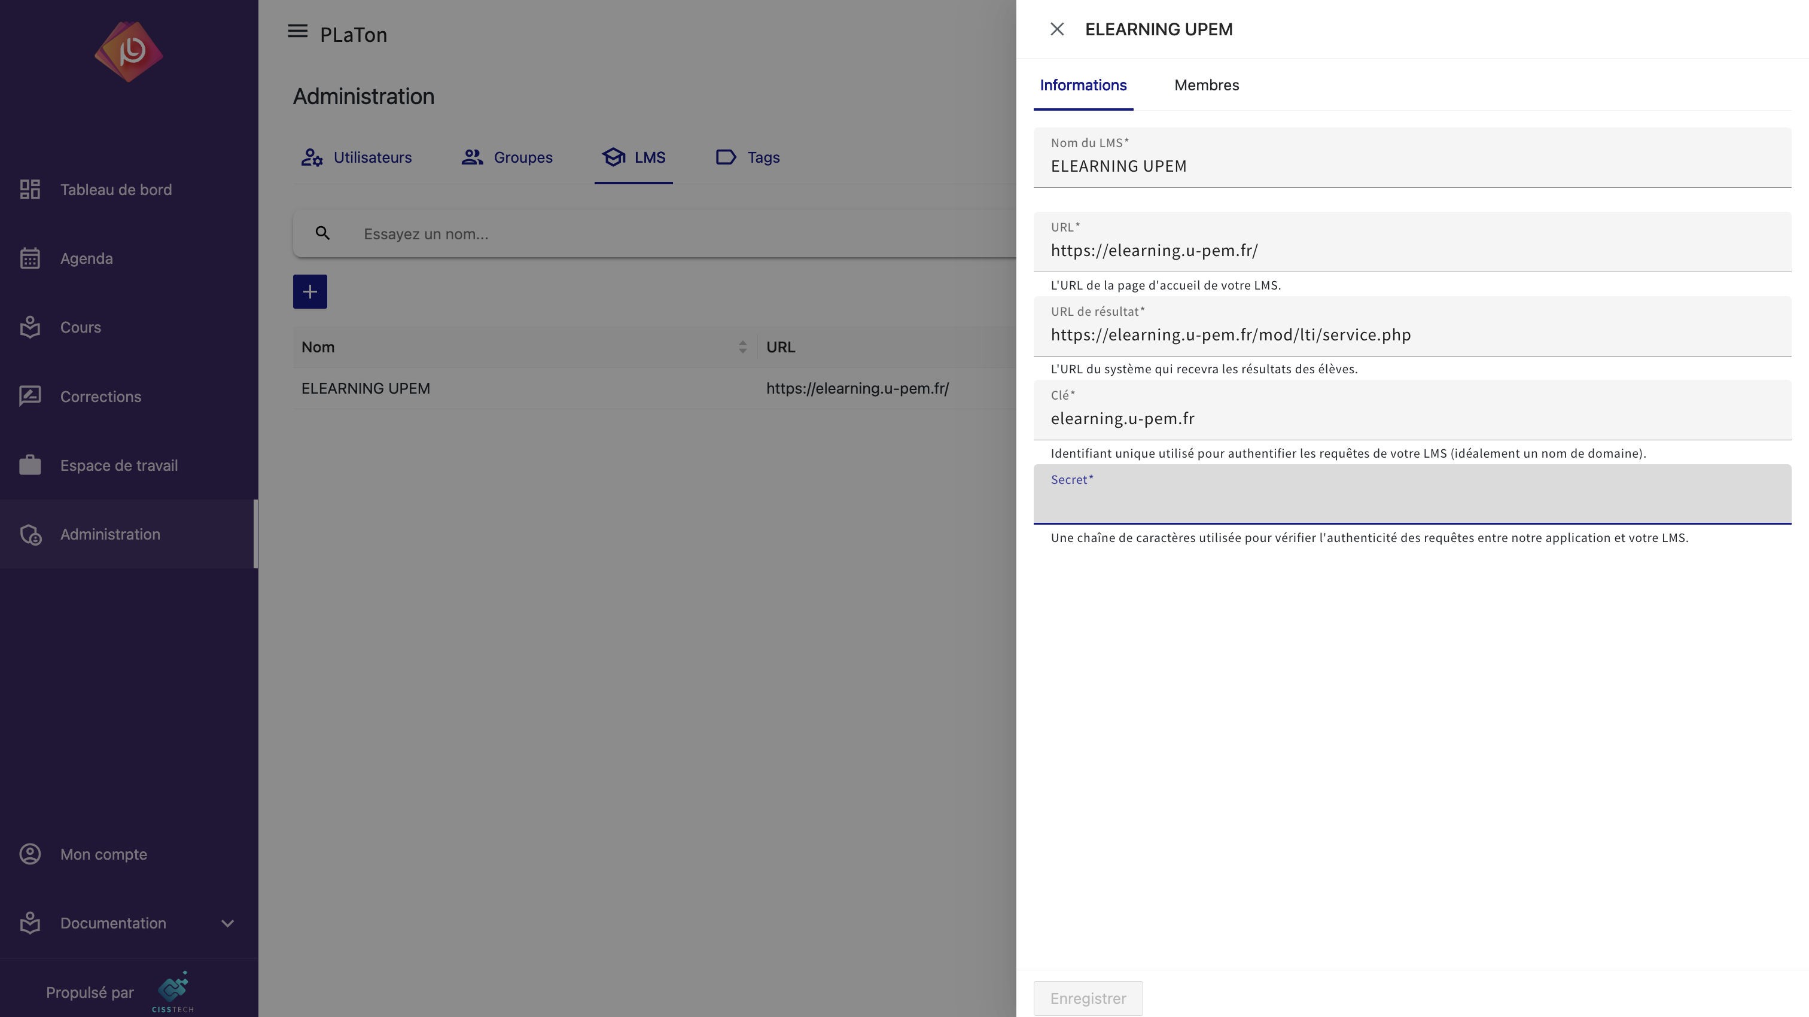Select Informations tab
The width and height of the screenshot is (1809, 1017).
coord(1083,84)
